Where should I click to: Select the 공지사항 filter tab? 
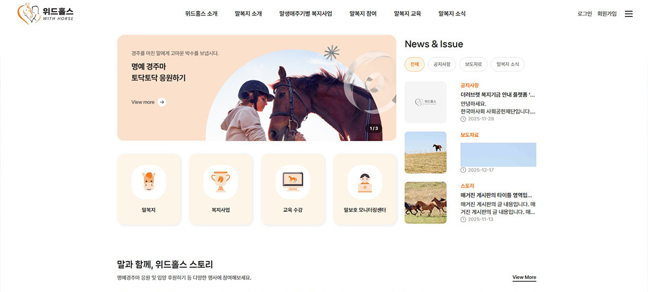point(442,64)
